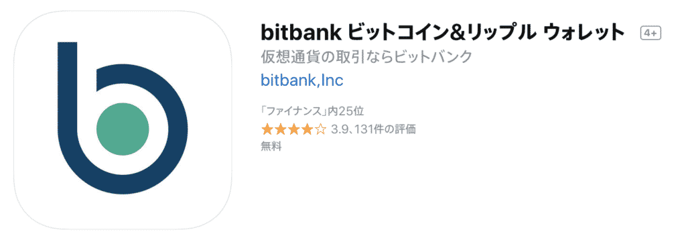
Task: Select the first rating star
Action: tap(267, 129)
